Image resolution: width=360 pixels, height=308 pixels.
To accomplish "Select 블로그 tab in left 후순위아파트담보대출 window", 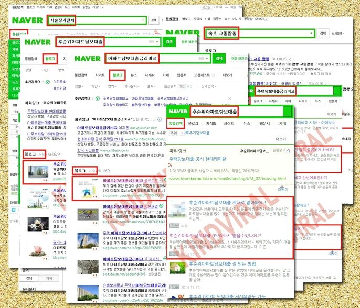I will [50, 59].
